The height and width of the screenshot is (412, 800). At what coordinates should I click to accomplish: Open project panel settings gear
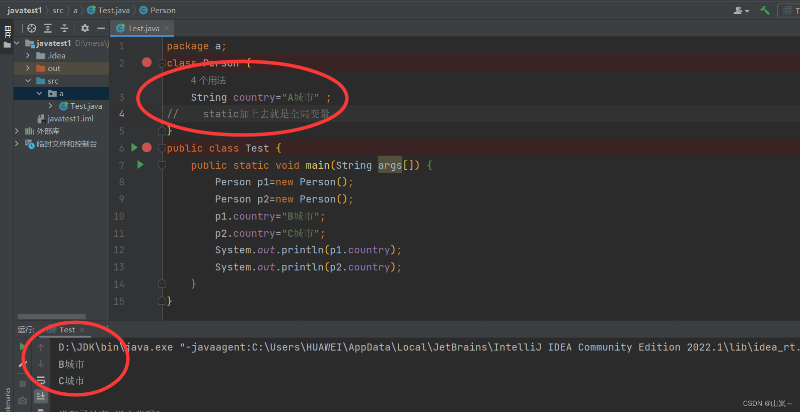(x=85, y=28)
